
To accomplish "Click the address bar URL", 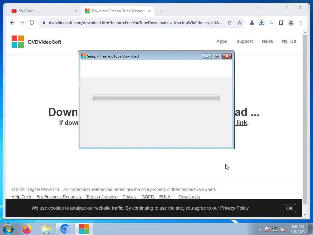I will [x=135, y=23].
